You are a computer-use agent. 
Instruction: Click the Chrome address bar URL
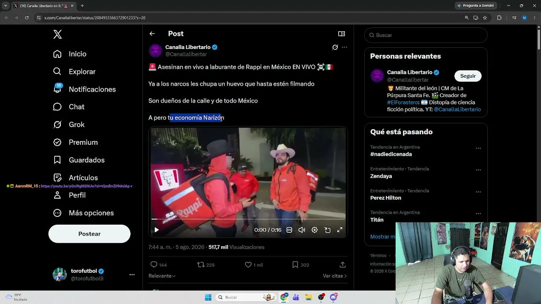(95, 18)
